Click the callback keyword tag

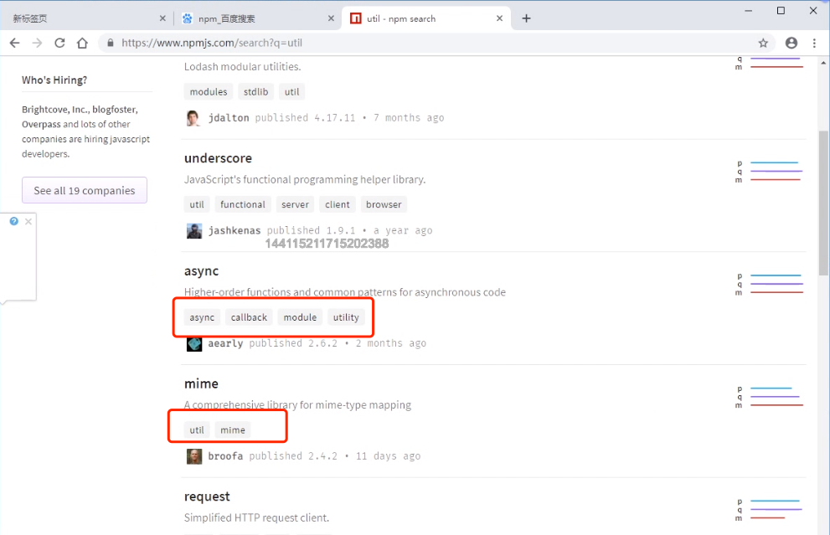[249, 317]
